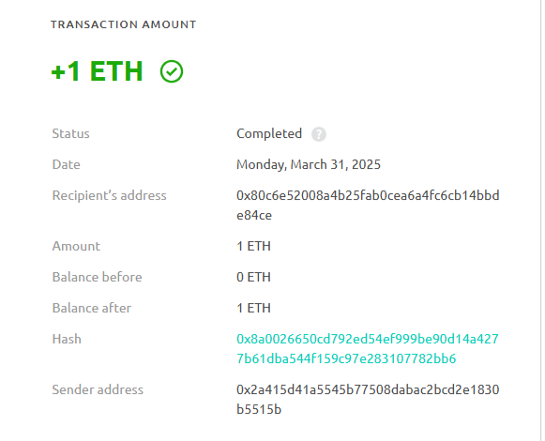545x441 pixels.
Task: Open the Status help question-mark icon
Action: pos(319,134)
